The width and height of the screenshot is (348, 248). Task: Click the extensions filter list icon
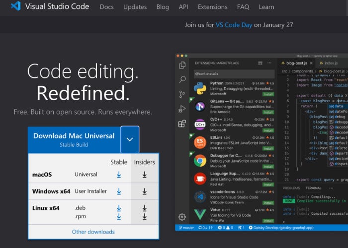point(260,63)
